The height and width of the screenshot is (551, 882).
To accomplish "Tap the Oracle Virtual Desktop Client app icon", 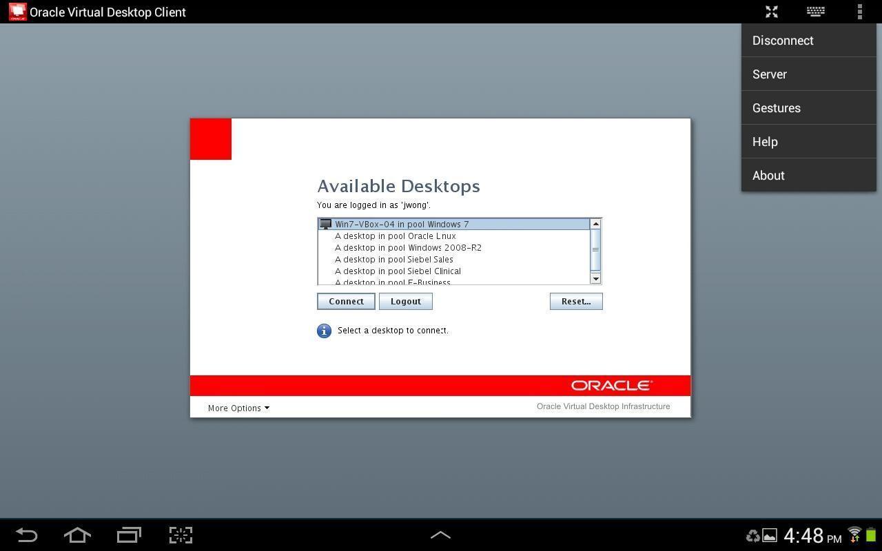I will (x=17, y=12).
